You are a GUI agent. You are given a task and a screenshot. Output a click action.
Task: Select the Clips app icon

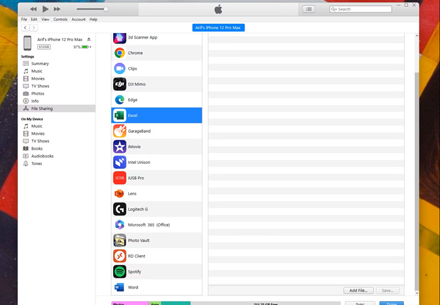tap(119, 68)
